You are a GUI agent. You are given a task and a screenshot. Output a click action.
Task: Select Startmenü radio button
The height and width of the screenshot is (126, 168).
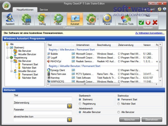[80, 100]
